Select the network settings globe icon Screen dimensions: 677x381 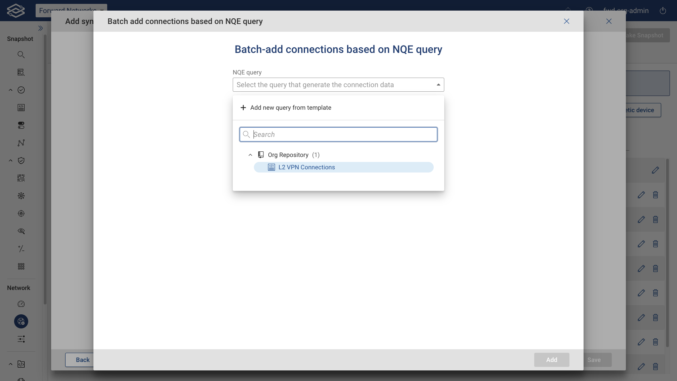(21, 321)
